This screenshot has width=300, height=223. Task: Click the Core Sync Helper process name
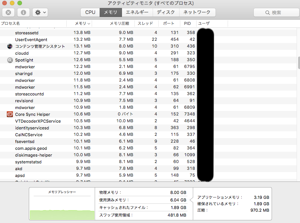33,114
